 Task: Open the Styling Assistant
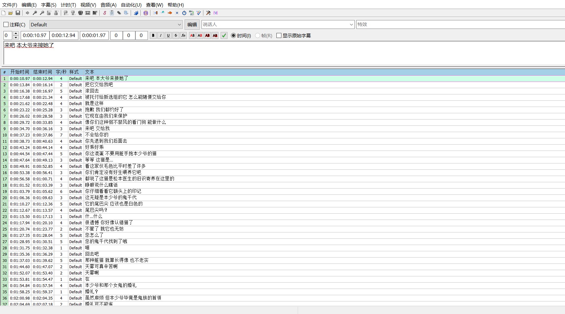[x=163, y=13]
